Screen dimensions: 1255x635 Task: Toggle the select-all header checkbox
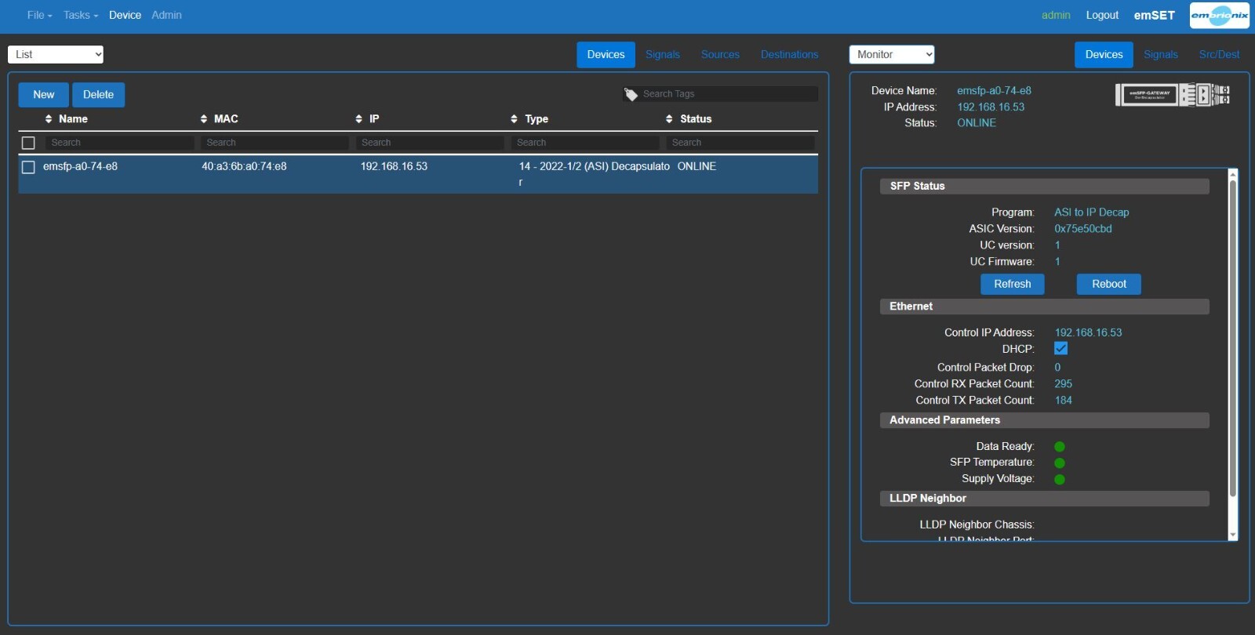point(28,143)
